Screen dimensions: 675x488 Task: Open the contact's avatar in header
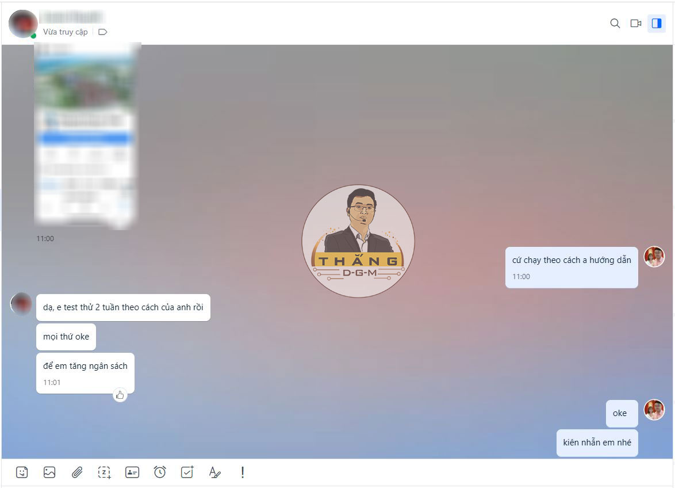coord(23,24)
